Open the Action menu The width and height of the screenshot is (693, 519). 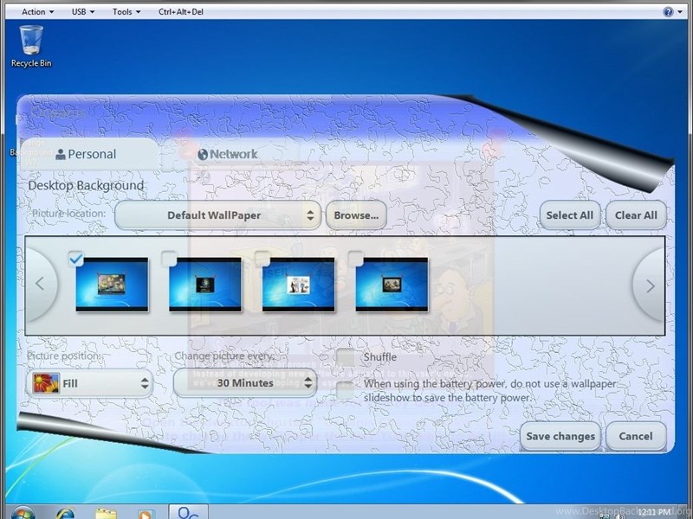click(x=36, y=12)
